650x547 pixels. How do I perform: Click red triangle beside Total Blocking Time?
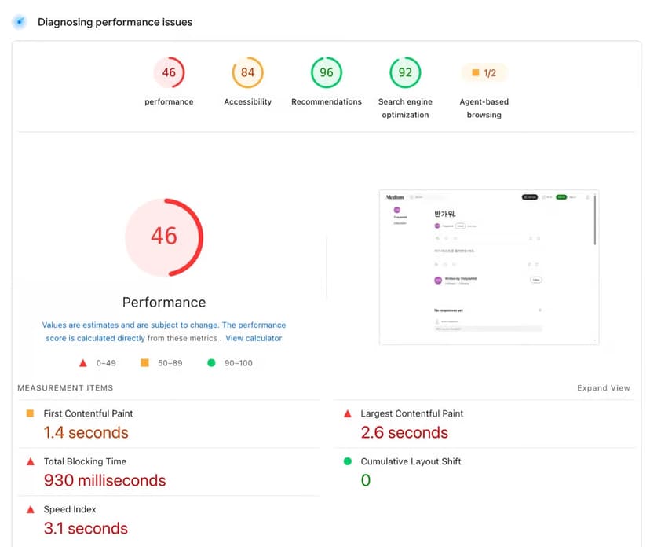tap(31, 461)
